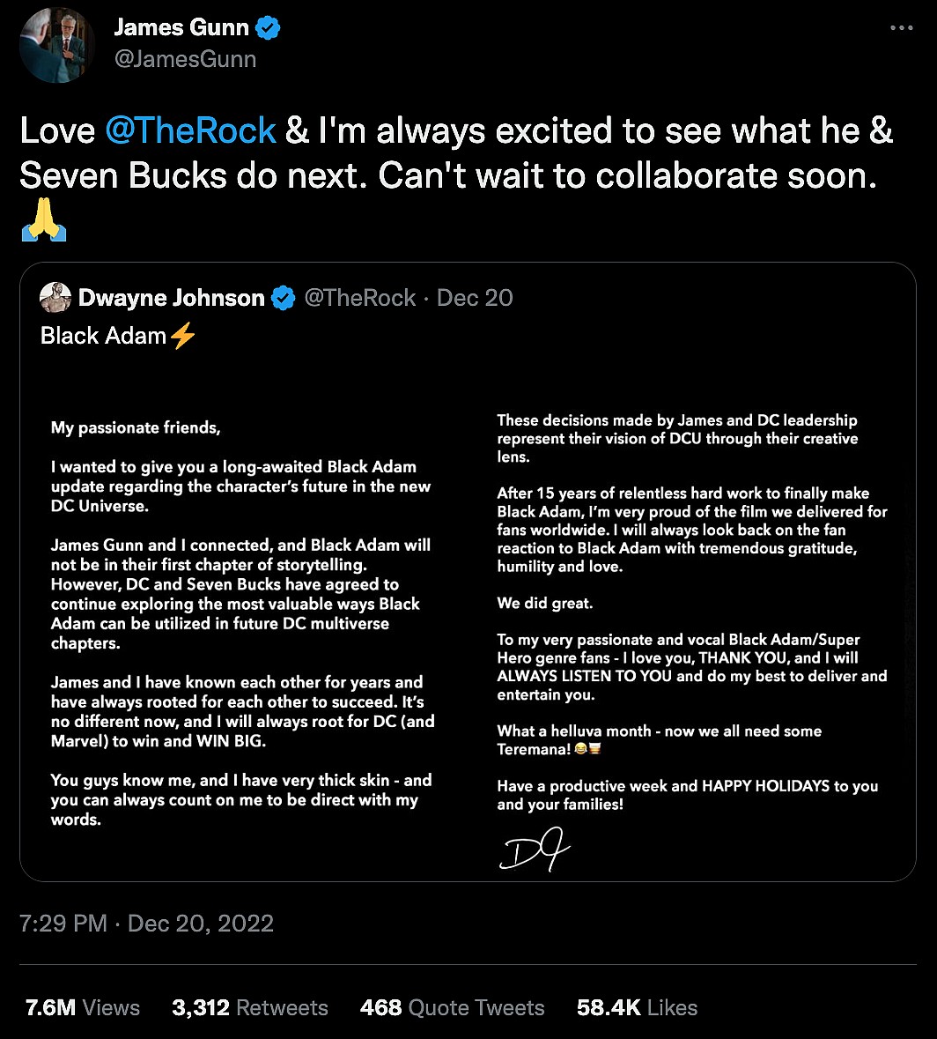Click the blue @TheRock mention in tweet text
Image resolution: width=937 pixels, height=1039 pixels.
point(190,130)
